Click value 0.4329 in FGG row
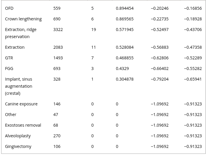 tap(122, 68)
